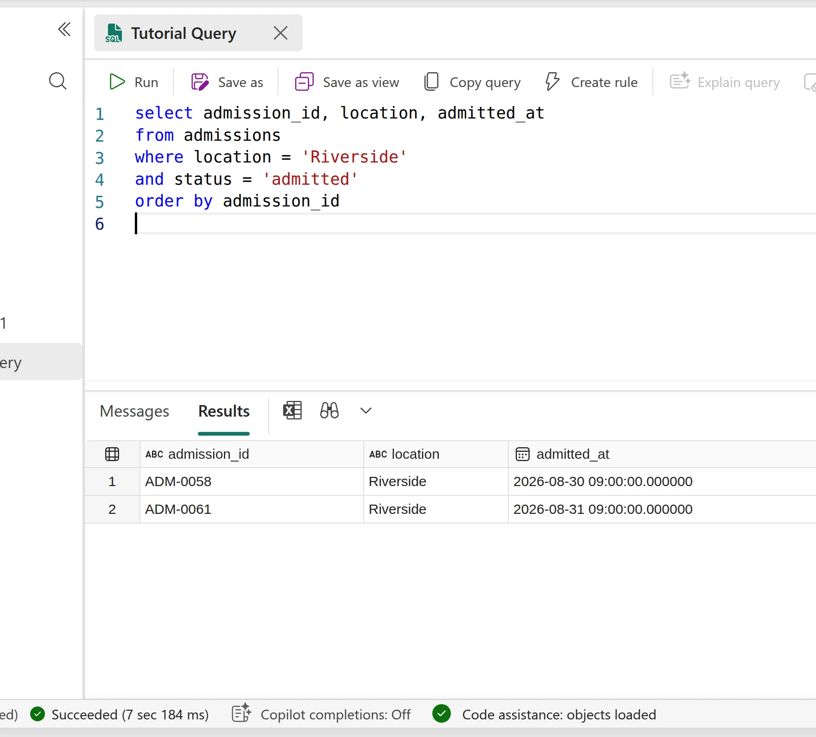
Task: Close the Tutorial Query tab
Action: pos(280,33)
